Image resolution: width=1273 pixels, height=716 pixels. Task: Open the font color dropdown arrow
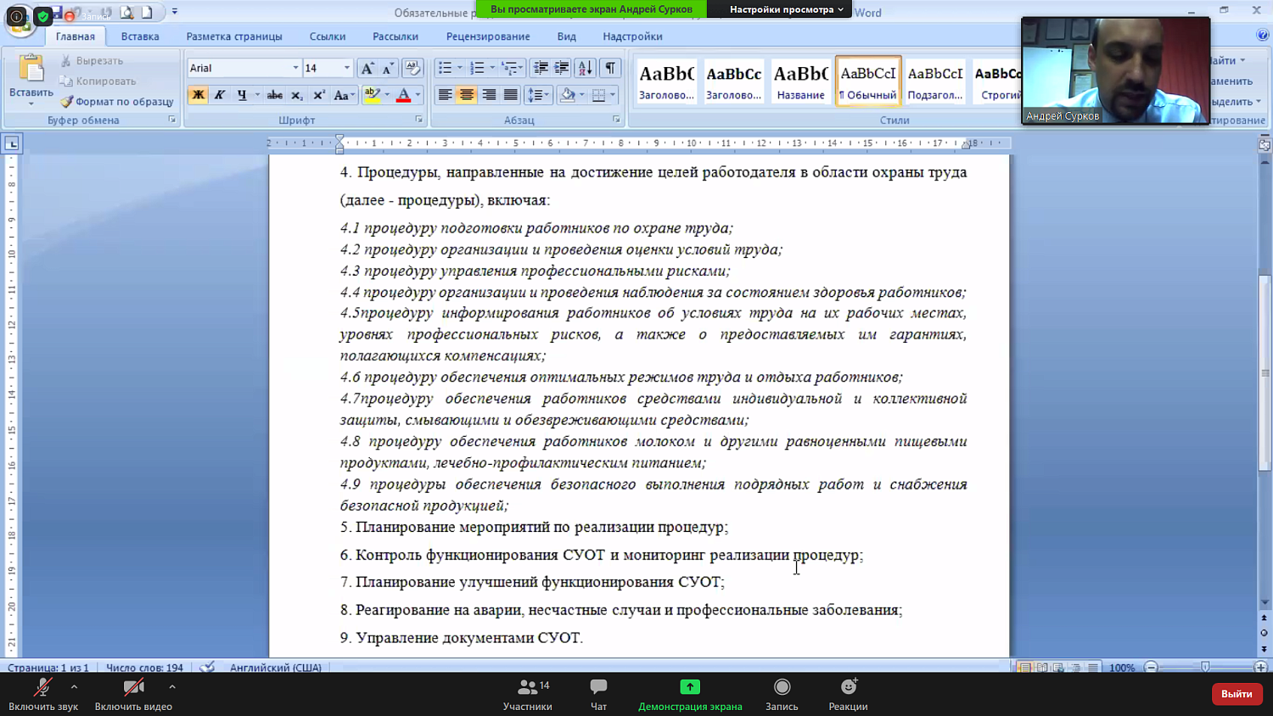tap(418, 95)
